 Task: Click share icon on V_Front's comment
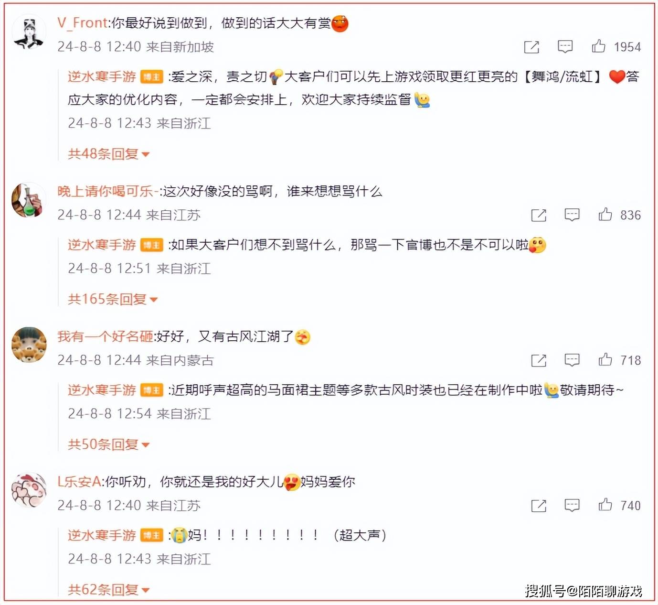531,47
